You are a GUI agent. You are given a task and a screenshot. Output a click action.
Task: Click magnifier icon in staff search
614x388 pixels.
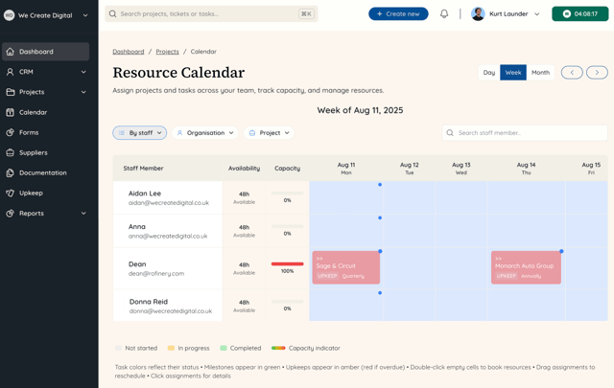450,133
